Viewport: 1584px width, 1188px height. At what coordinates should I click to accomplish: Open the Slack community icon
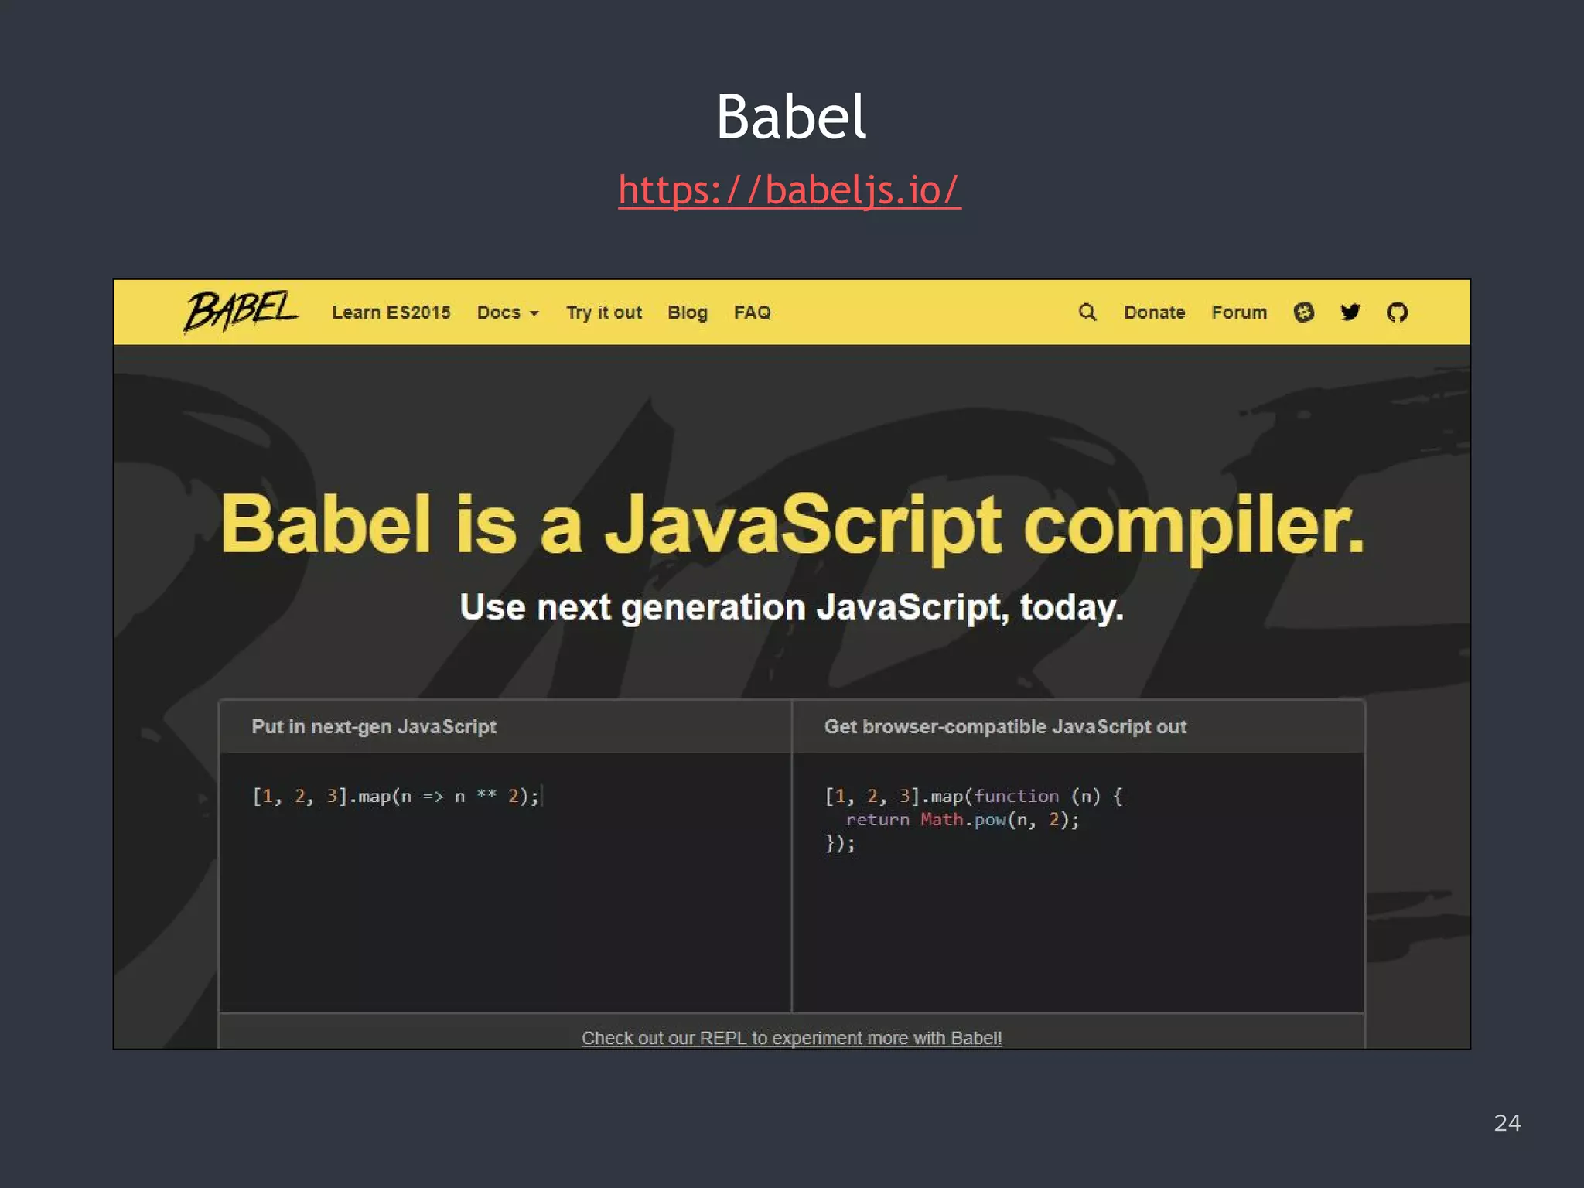coord(1304,312)
